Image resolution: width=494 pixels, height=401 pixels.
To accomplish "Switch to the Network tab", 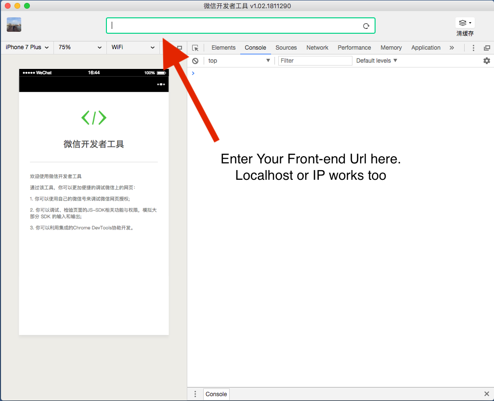I will tap(317, 48).
